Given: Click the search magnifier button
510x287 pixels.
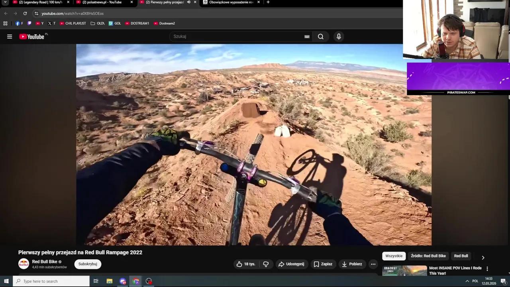Looking at the screenshot, I should point(321,37).
